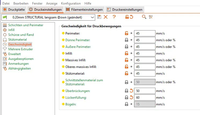Click the orange question mark help icon
The width and height of the screenshot is (200, 115).
click(x=114, y=17)
